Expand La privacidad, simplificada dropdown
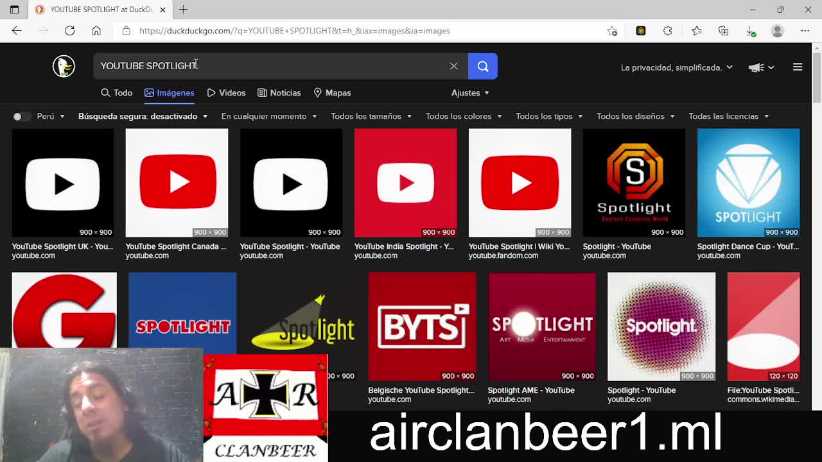Screen dimensions: 822x462 [677, 67]
